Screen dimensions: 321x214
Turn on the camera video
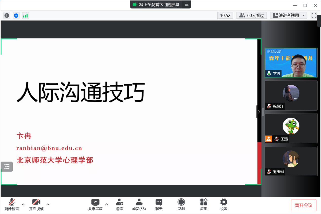36,205
